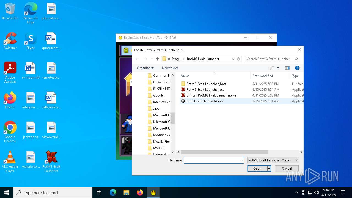Toggle the preview pane icon in the dialog
352x198 pixels.
point(287,68)
